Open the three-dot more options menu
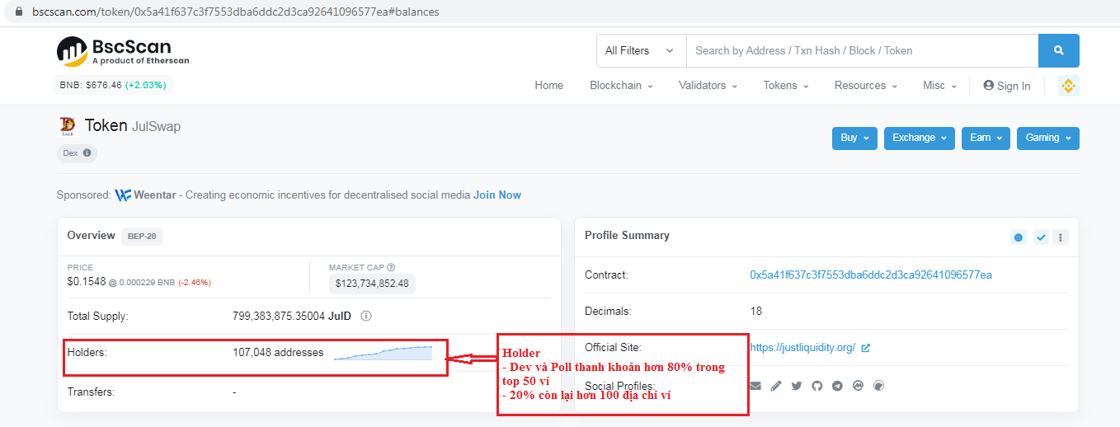Screen dimensions: 1120x427 [1061, 237]
